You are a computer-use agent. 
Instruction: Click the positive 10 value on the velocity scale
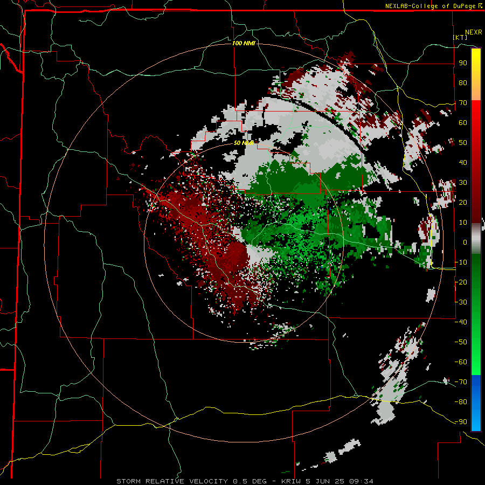point(463,223)
